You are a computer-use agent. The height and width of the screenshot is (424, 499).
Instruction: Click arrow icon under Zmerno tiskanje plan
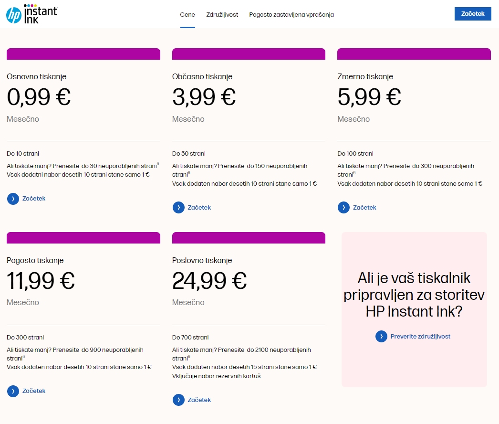(343, 208)
